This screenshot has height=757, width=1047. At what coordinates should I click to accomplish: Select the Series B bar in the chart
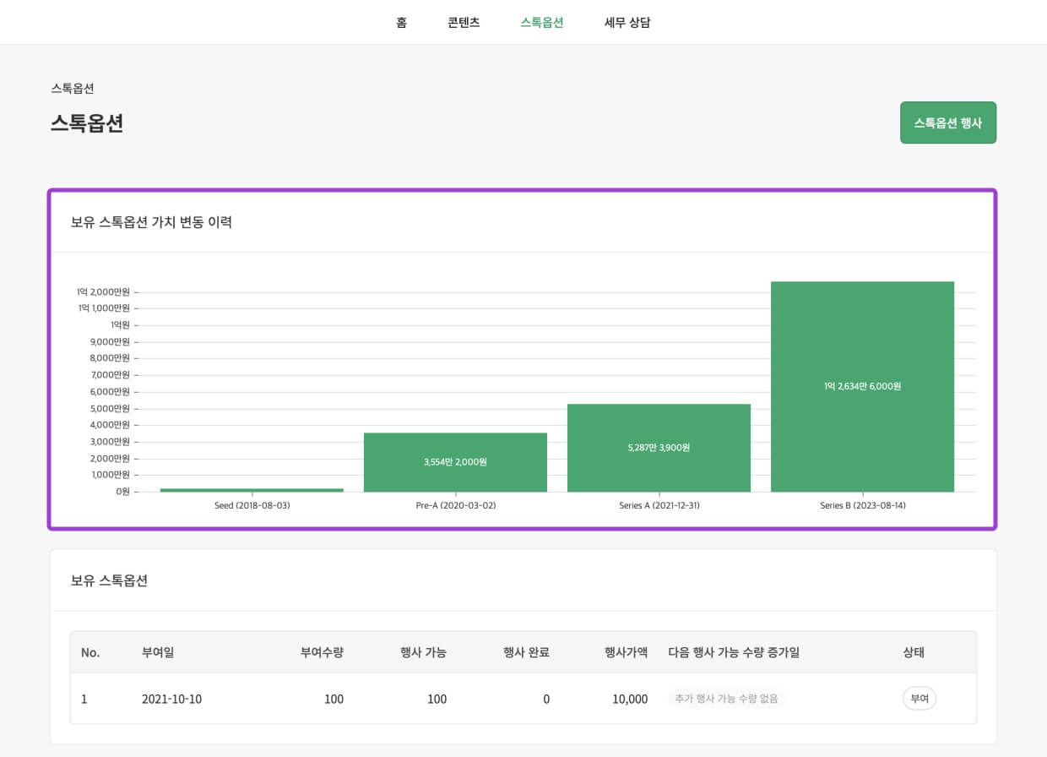(862, 386)
